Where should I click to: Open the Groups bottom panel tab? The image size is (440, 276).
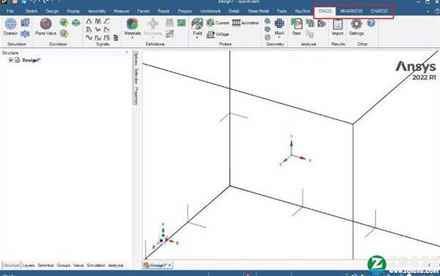(63, 265)
